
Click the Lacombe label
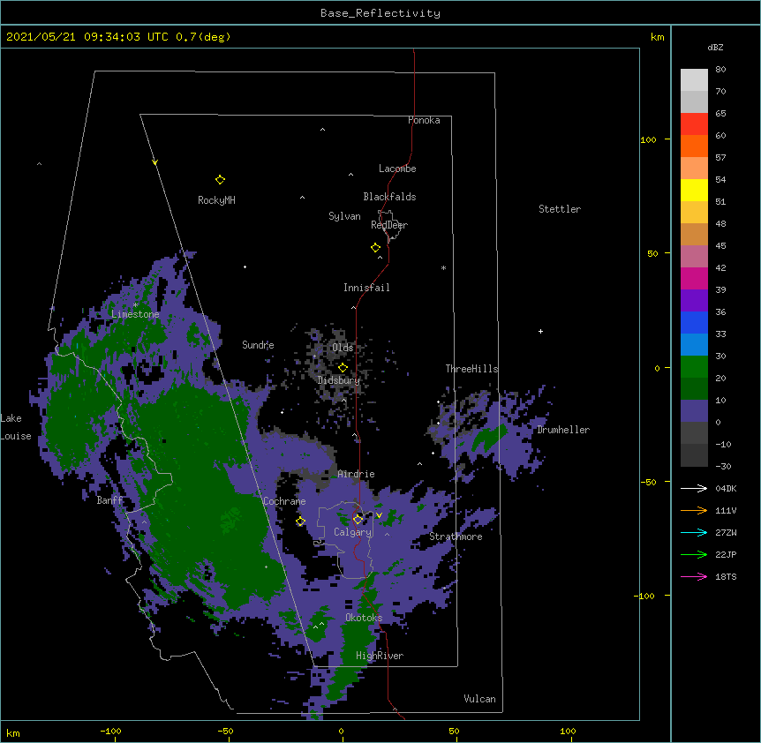coord(397,169)
